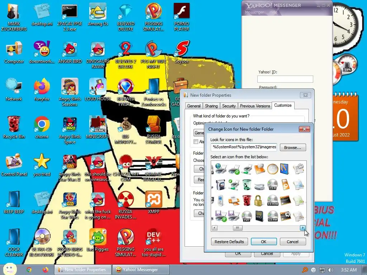The width and height of the screenshot is (367, 275).
Task: Click the network tray icon
Action: point(322,270)
